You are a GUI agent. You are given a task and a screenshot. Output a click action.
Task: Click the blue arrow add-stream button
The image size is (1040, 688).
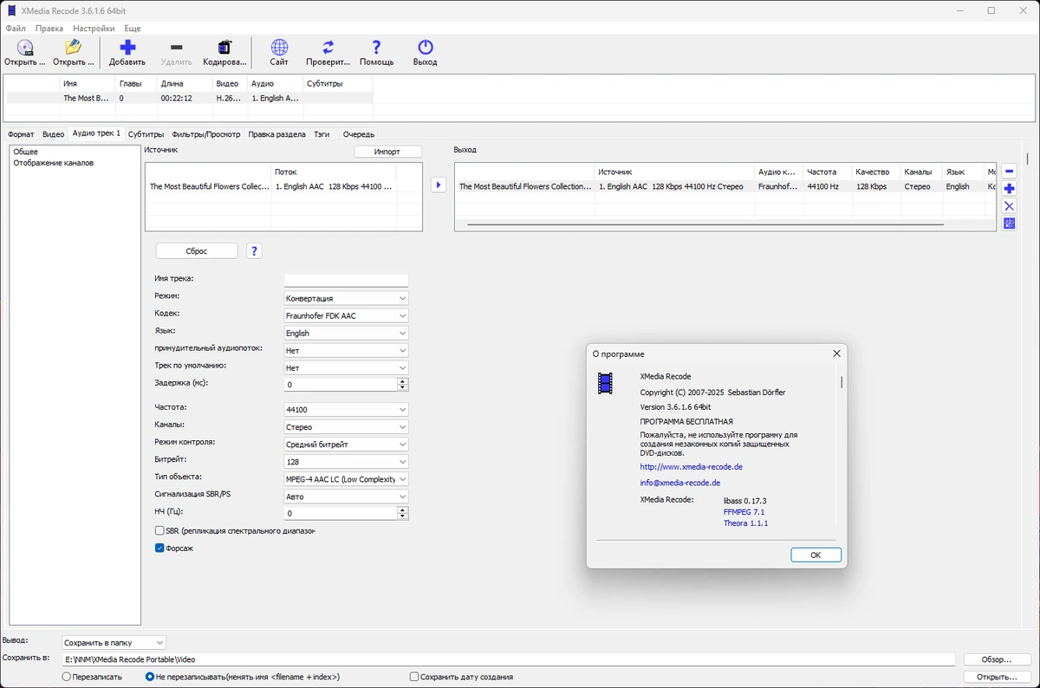point(439,185)
